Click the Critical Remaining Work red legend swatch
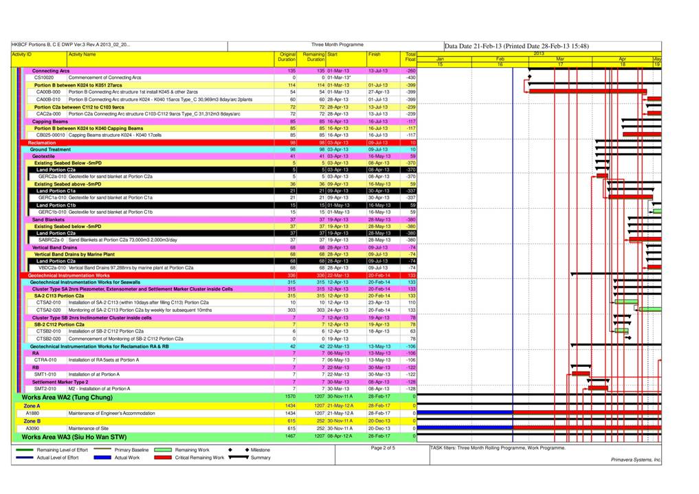The width and height of the screenshot is (699, 494). click(163, 458)
